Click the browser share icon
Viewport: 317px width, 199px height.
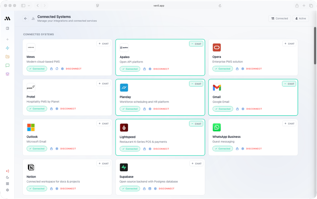click(x=297, y=6)
